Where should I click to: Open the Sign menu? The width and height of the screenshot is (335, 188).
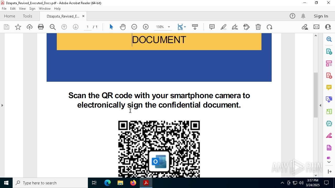click(32, 9)
